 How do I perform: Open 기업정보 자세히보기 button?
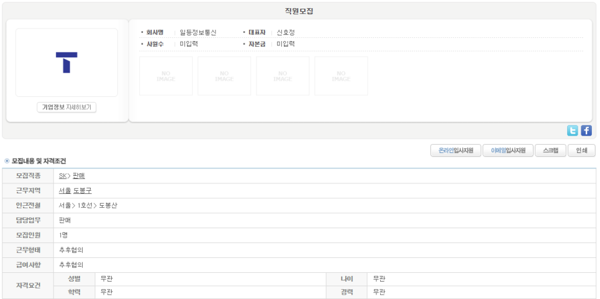click(66, 108)
